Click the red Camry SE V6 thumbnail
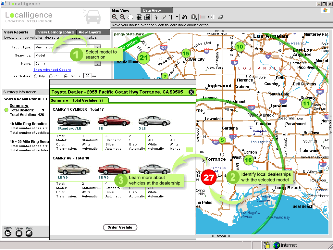The height and width of the screenshot is (250, 333). coord(114,169)
